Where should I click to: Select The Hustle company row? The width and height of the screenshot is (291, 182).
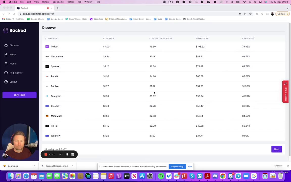point(163,56)
